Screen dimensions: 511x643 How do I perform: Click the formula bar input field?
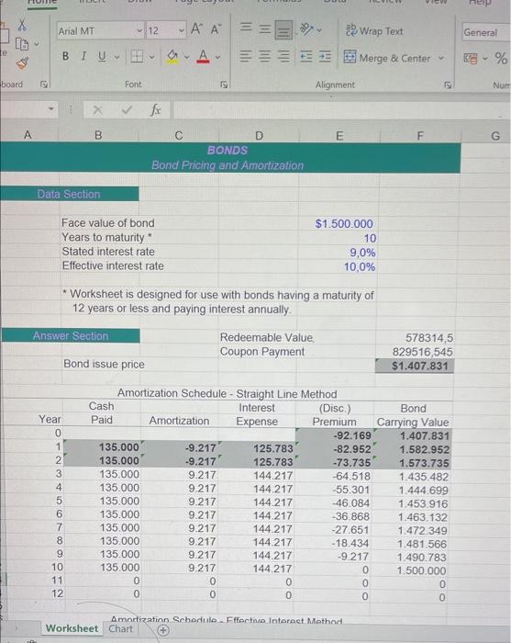pos(341,110)
